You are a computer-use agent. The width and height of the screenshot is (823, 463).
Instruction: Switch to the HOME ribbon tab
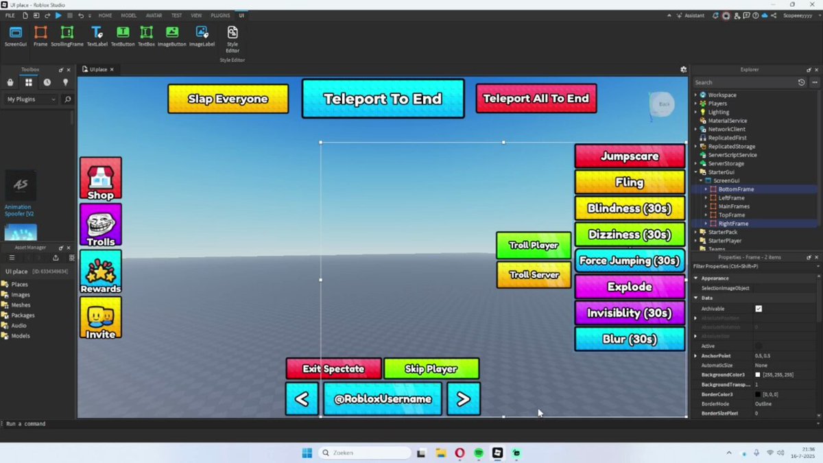click(105, 15)
